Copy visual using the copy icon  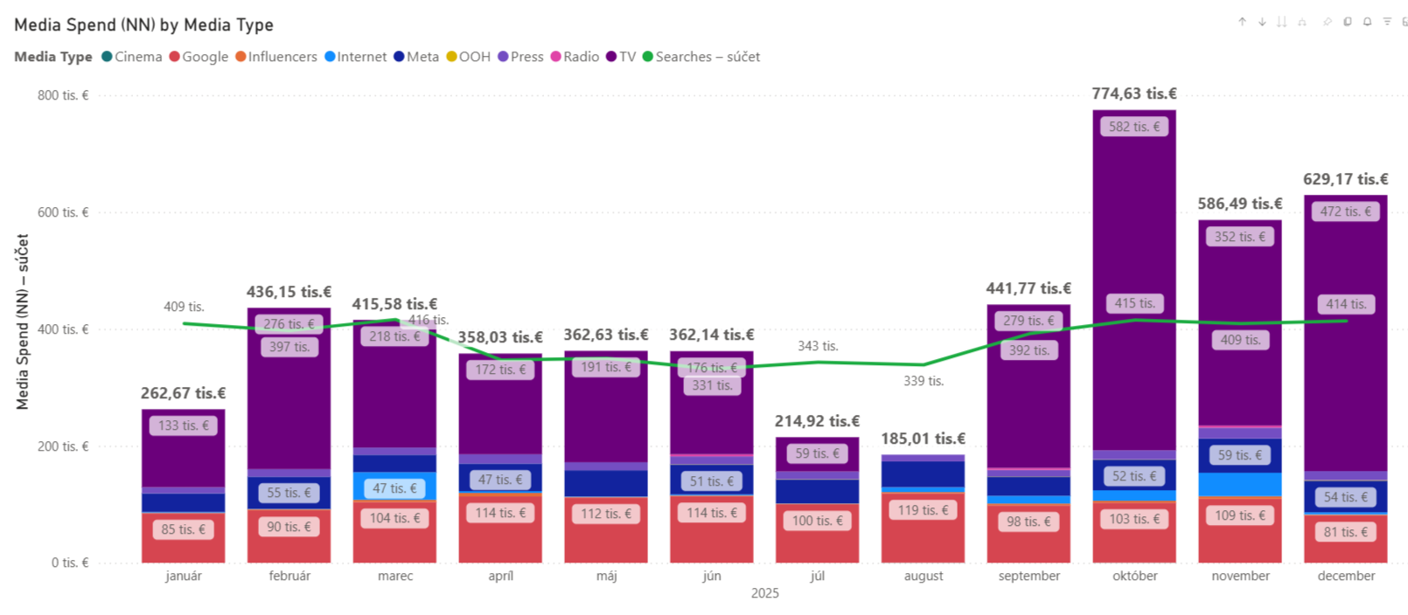(x=1348, y=22)
